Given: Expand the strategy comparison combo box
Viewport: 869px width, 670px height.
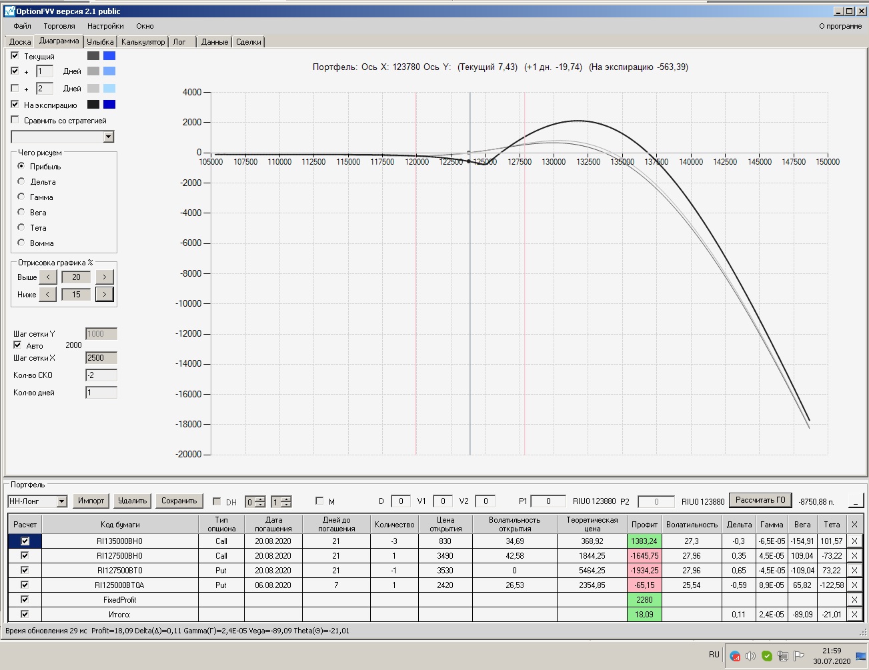Looking at the screenshot, I should pos(109,137).
